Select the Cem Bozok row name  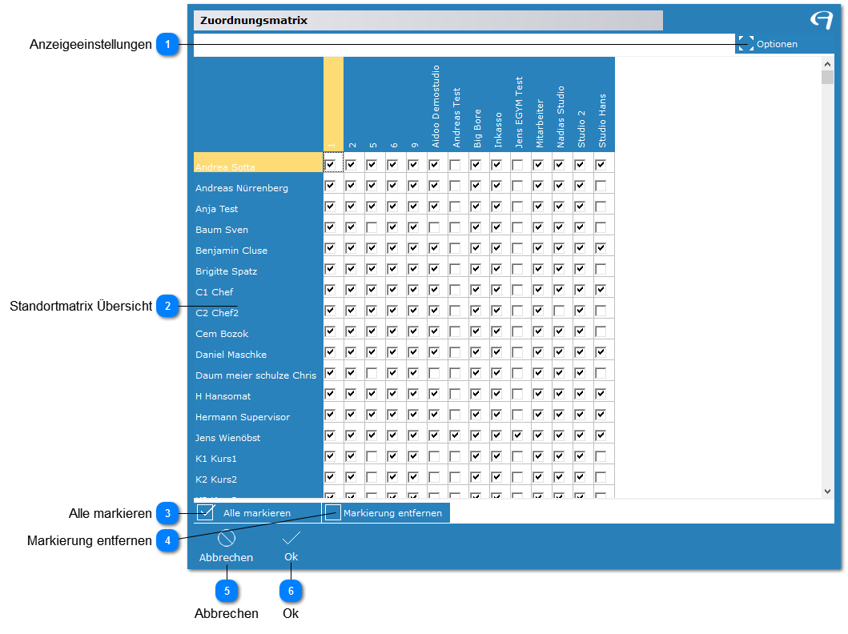pyautogui.click(x=222, y=334)
